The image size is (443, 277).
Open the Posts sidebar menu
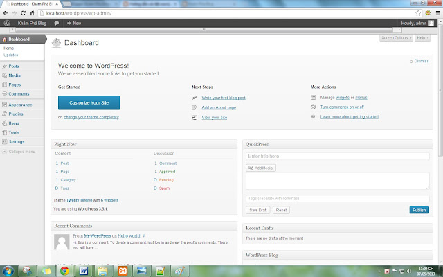coord(14,66)
